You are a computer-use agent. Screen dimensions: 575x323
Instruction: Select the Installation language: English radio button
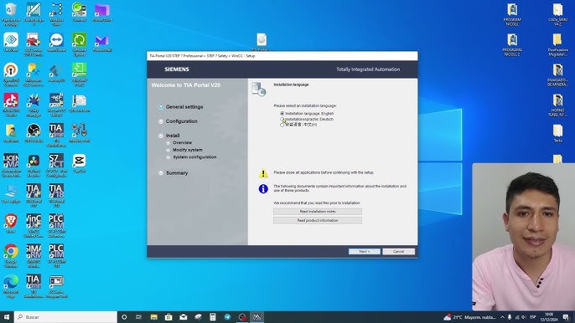tap(282, 114)
